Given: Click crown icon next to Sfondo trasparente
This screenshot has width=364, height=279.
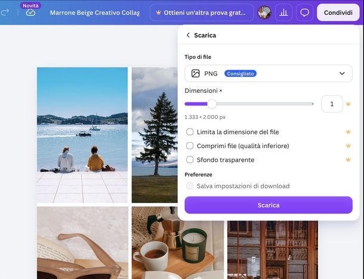Looking at the screenshot, I should [348, 159].
